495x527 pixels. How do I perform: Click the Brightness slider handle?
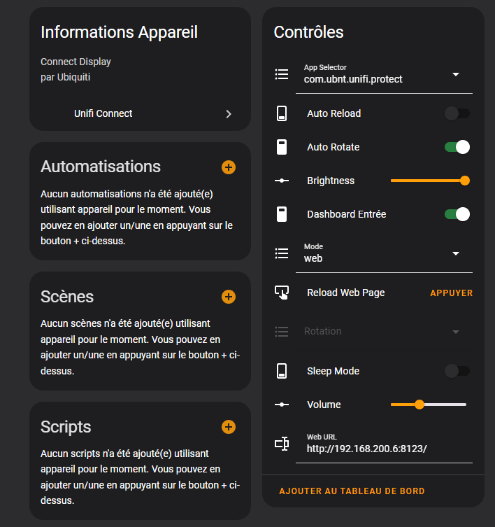(465, 181)
